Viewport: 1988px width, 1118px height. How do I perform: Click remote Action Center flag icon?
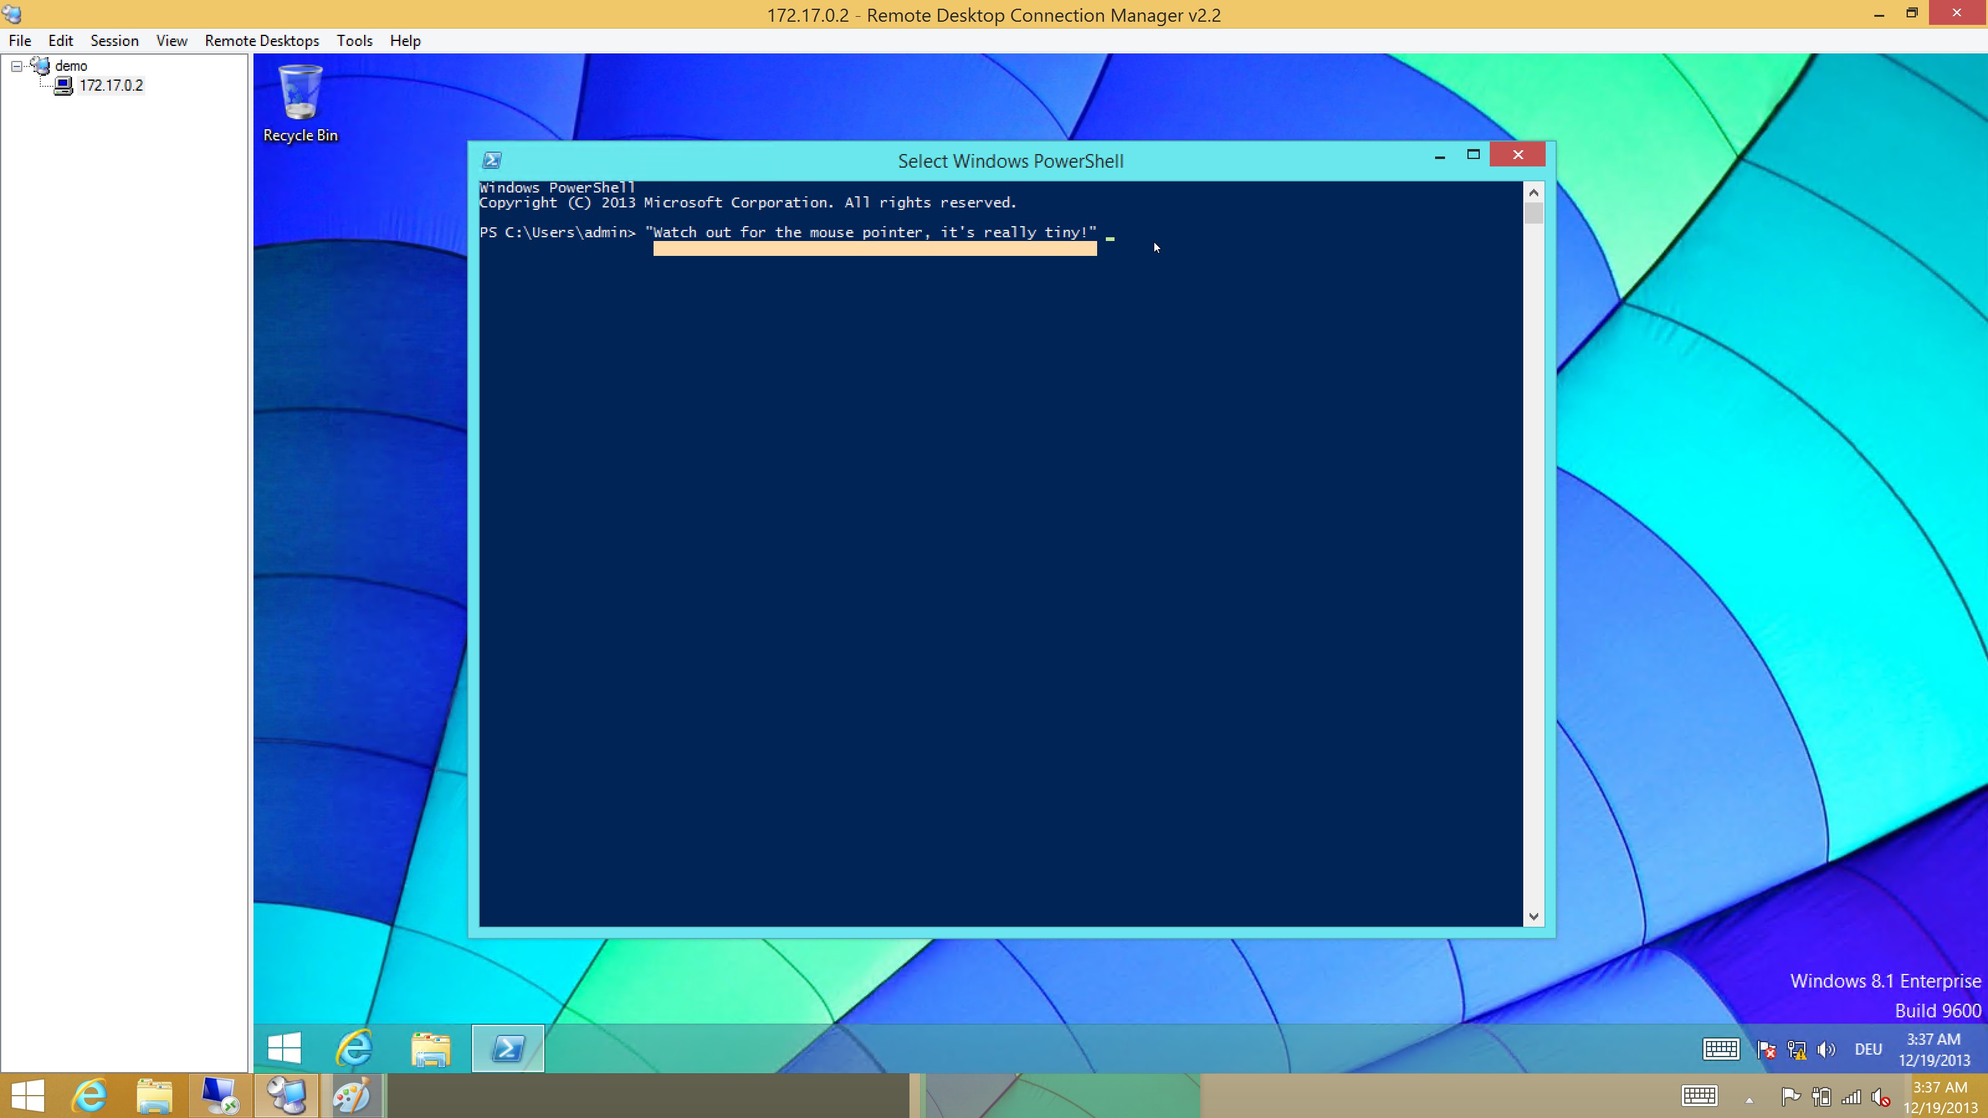click(1766, 1050)
